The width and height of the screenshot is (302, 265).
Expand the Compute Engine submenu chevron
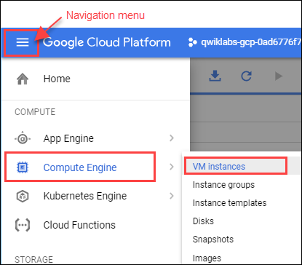click(x=172, y=167)
